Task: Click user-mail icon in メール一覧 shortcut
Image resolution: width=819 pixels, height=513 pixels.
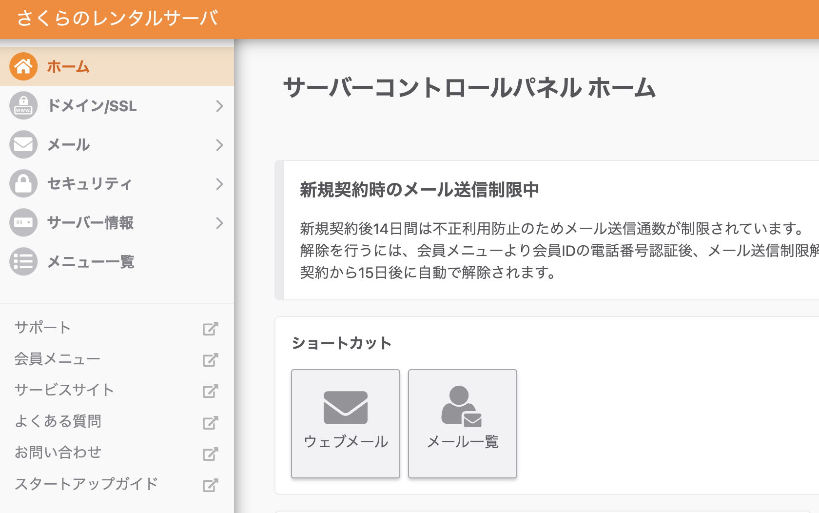Action: click(x=462, y=406)
